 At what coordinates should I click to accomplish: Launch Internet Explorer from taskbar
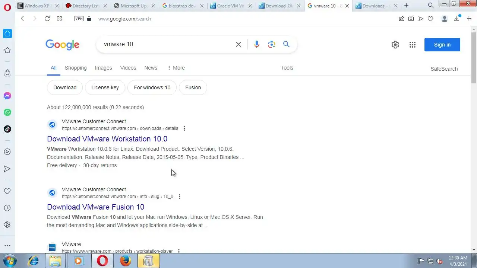pyautogui.click(x=34, y=261)
